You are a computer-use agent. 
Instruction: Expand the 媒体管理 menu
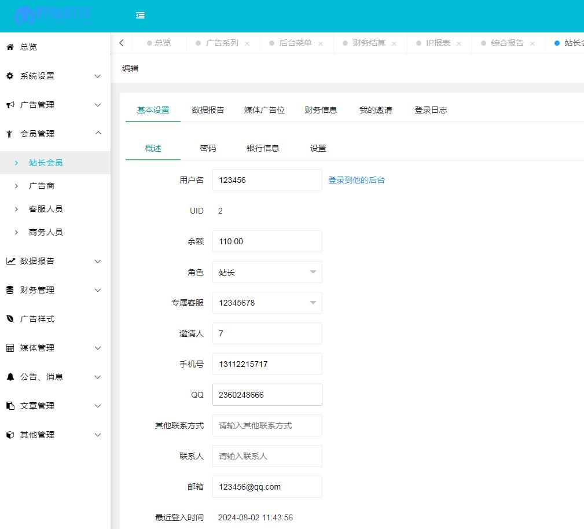coord(98,348)
